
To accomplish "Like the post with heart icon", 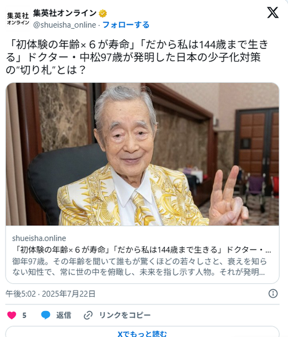I will point(12,315).
